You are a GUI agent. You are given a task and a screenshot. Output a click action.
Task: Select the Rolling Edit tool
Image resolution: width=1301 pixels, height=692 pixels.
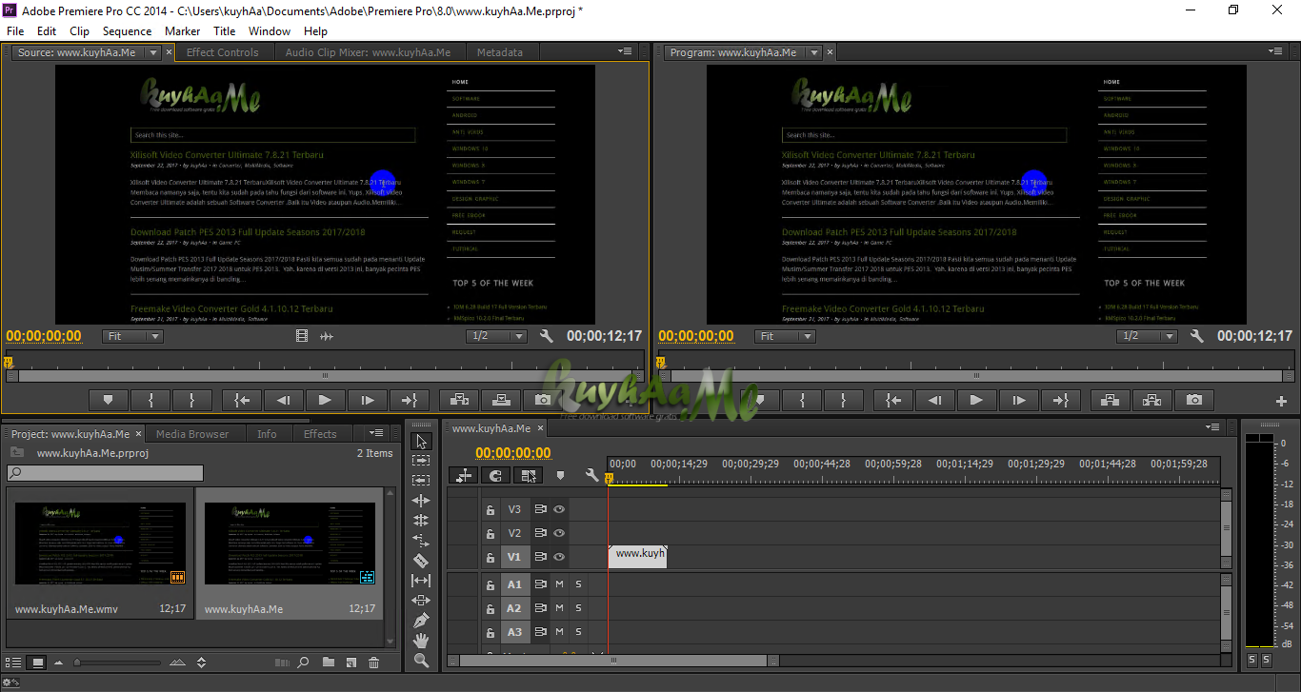point(421,521)
